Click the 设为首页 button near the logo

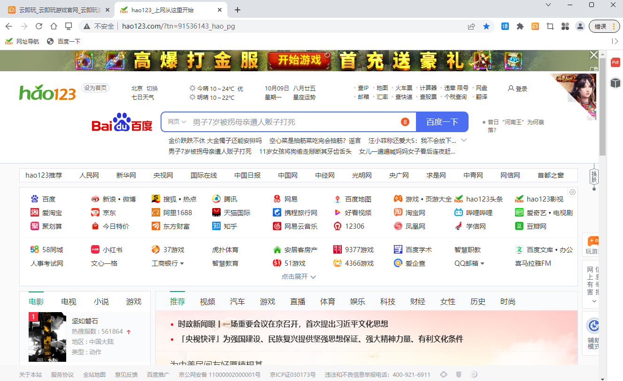point(95,88)
